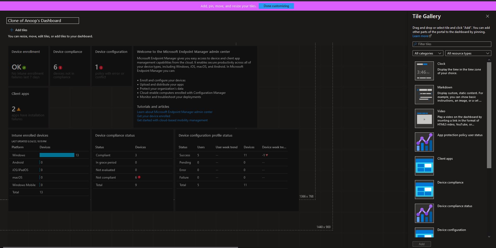Click red alert icon on Device configuration tile
The height and width of the screenshot is (248, 496).
point(101,68)
